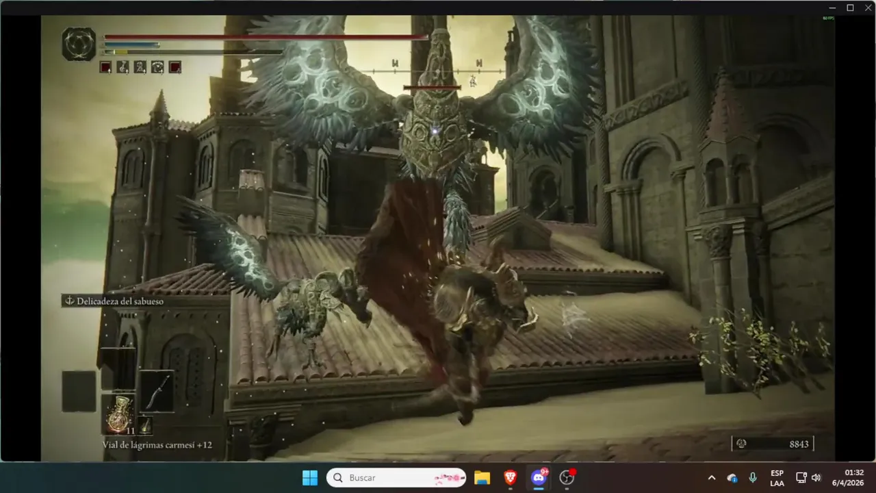The height and width of the screenshot is (493, 876).
Task: Click the curved sword right-hand weapon slot
Action: (157, 392)
